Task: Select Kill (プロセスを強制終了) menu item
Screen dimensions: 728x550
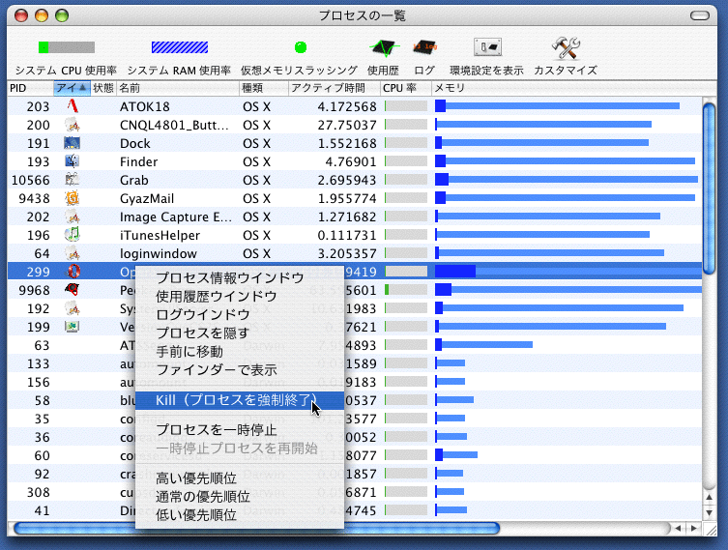Action: [240, 400]
